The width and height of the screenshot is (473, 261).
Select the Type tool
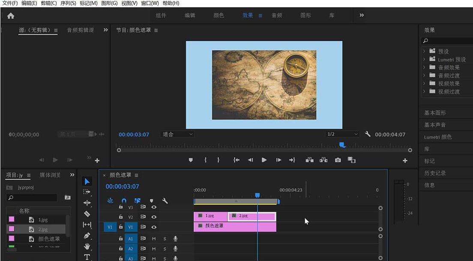(x=87, y=257)
